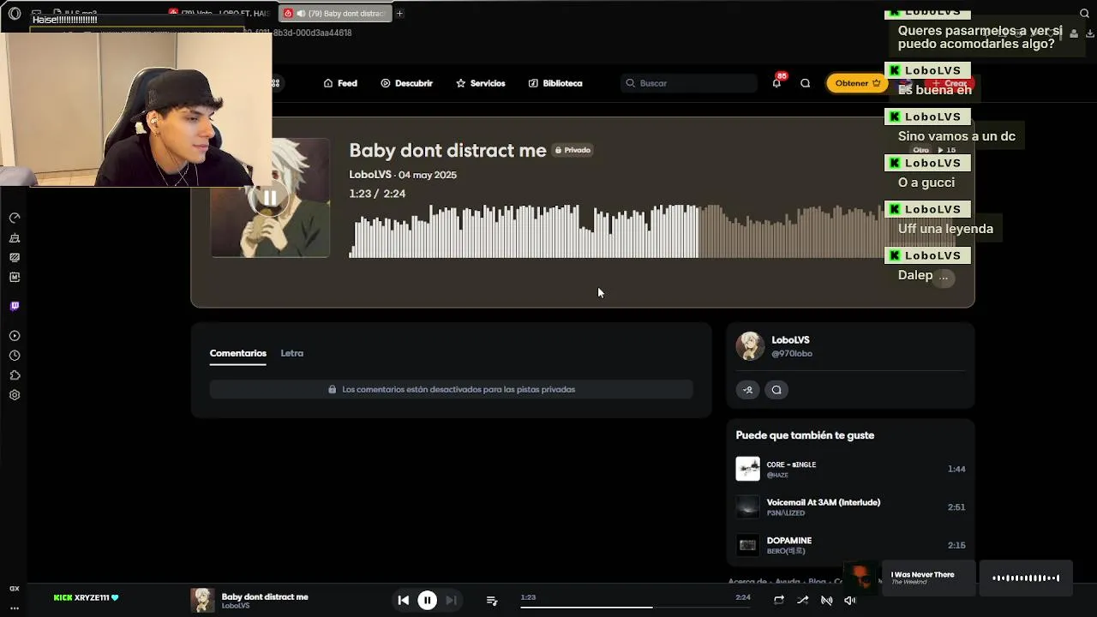This screenshot has height=617, width=1097.
Task: Pause playback in the bottom player bar
Action: (427, 601)
